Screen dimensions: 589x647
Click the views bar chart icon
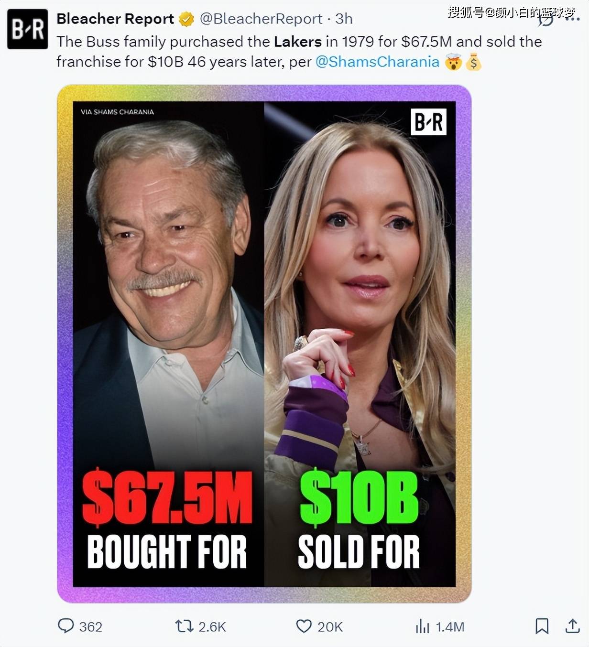tap(422, 626)
